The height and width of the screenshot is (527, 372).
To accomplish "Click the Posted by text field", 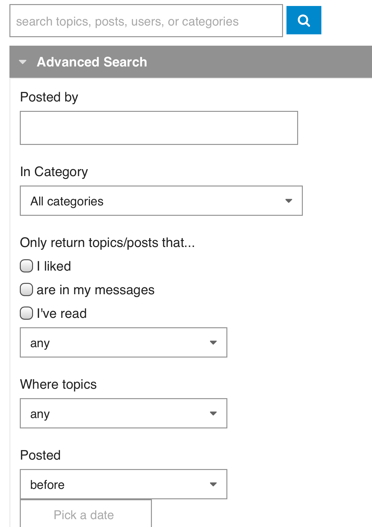I will 159,128.
